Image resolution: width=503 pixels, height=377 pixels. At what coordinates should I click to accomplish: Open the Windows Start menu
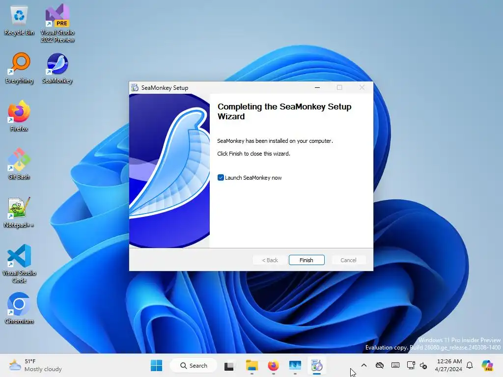click(157, 365)
